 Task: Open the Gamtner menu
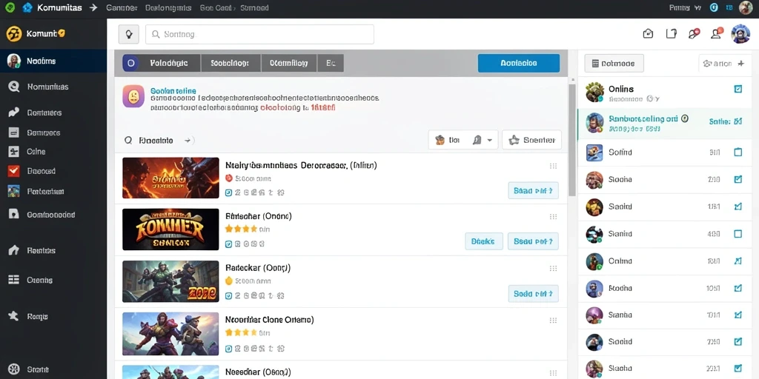coord(122,7)
